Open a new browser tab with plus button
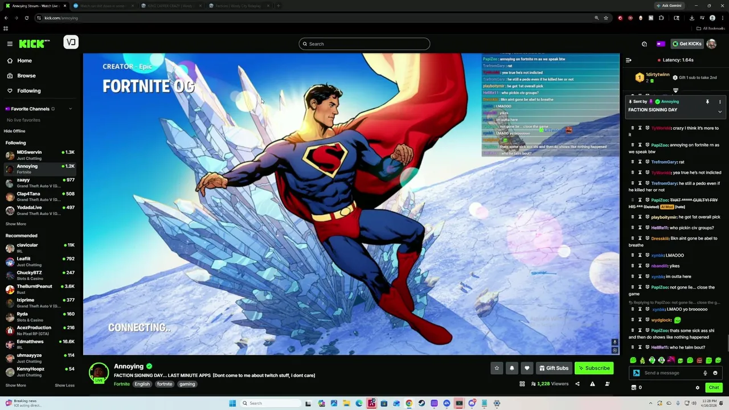The image size is (729, 410). (x=278, y=6)
